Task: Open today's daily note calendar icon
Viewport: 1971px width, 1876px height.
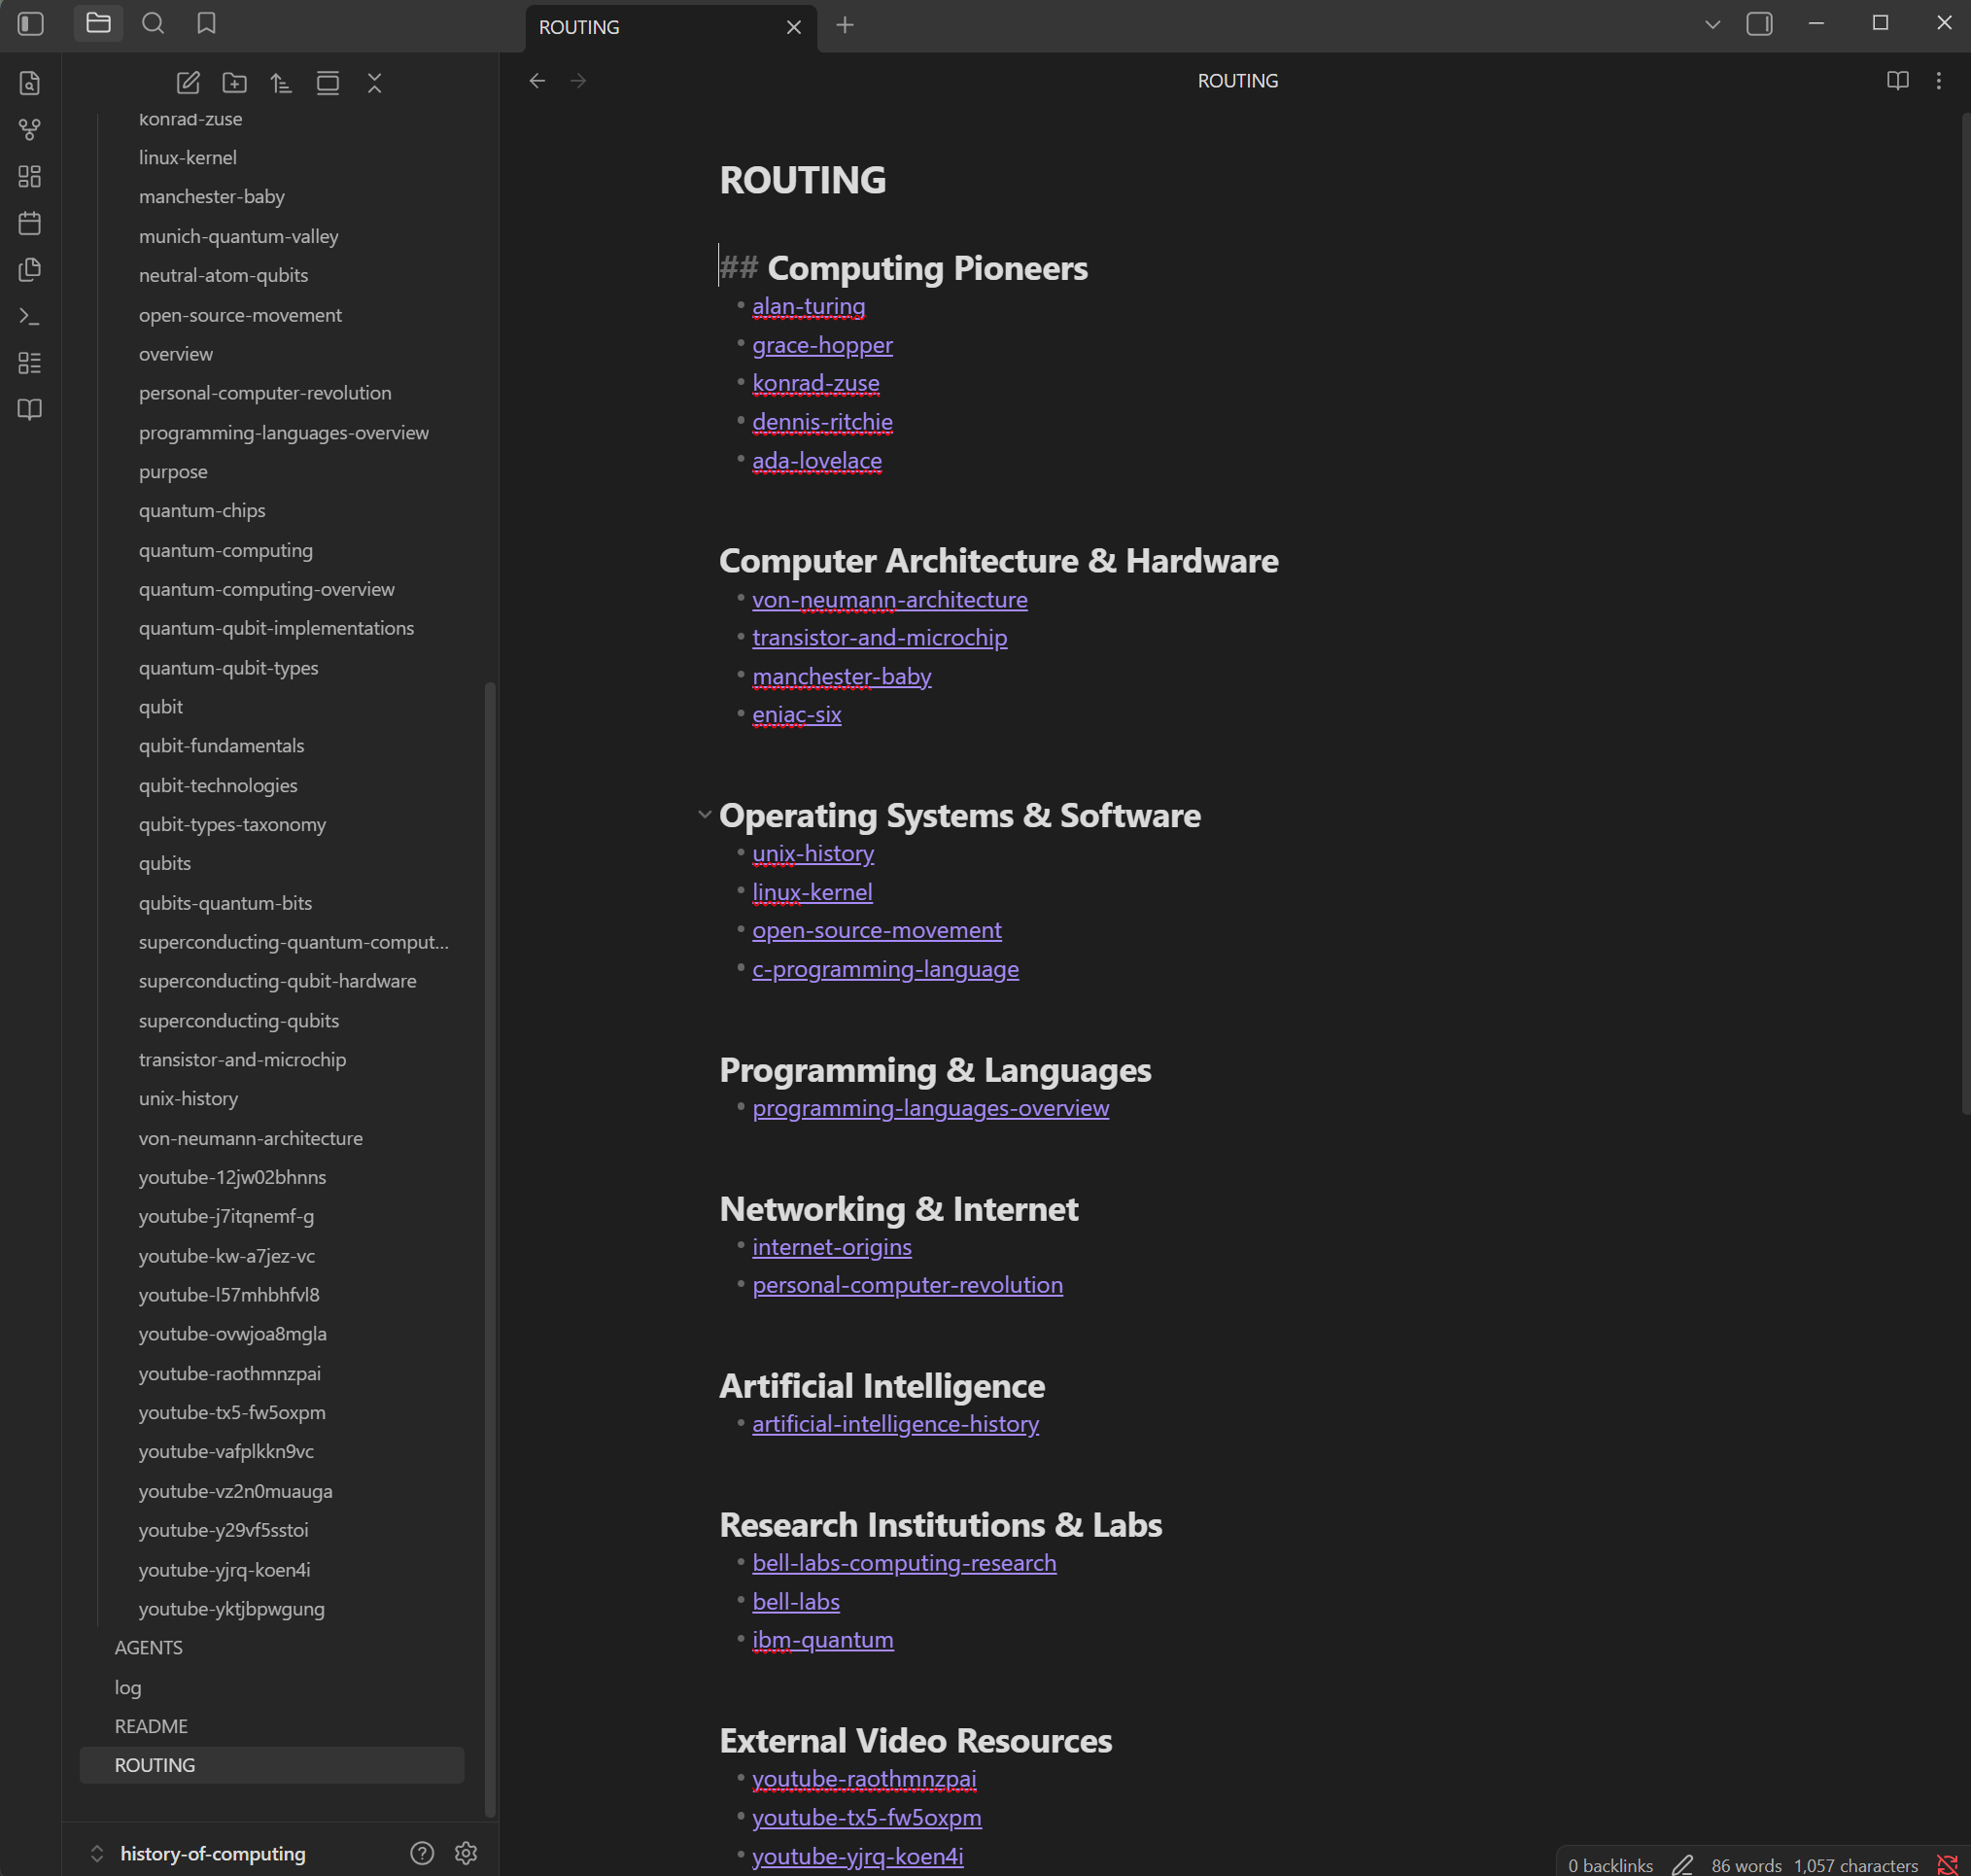Action: (x=30, y=223)
